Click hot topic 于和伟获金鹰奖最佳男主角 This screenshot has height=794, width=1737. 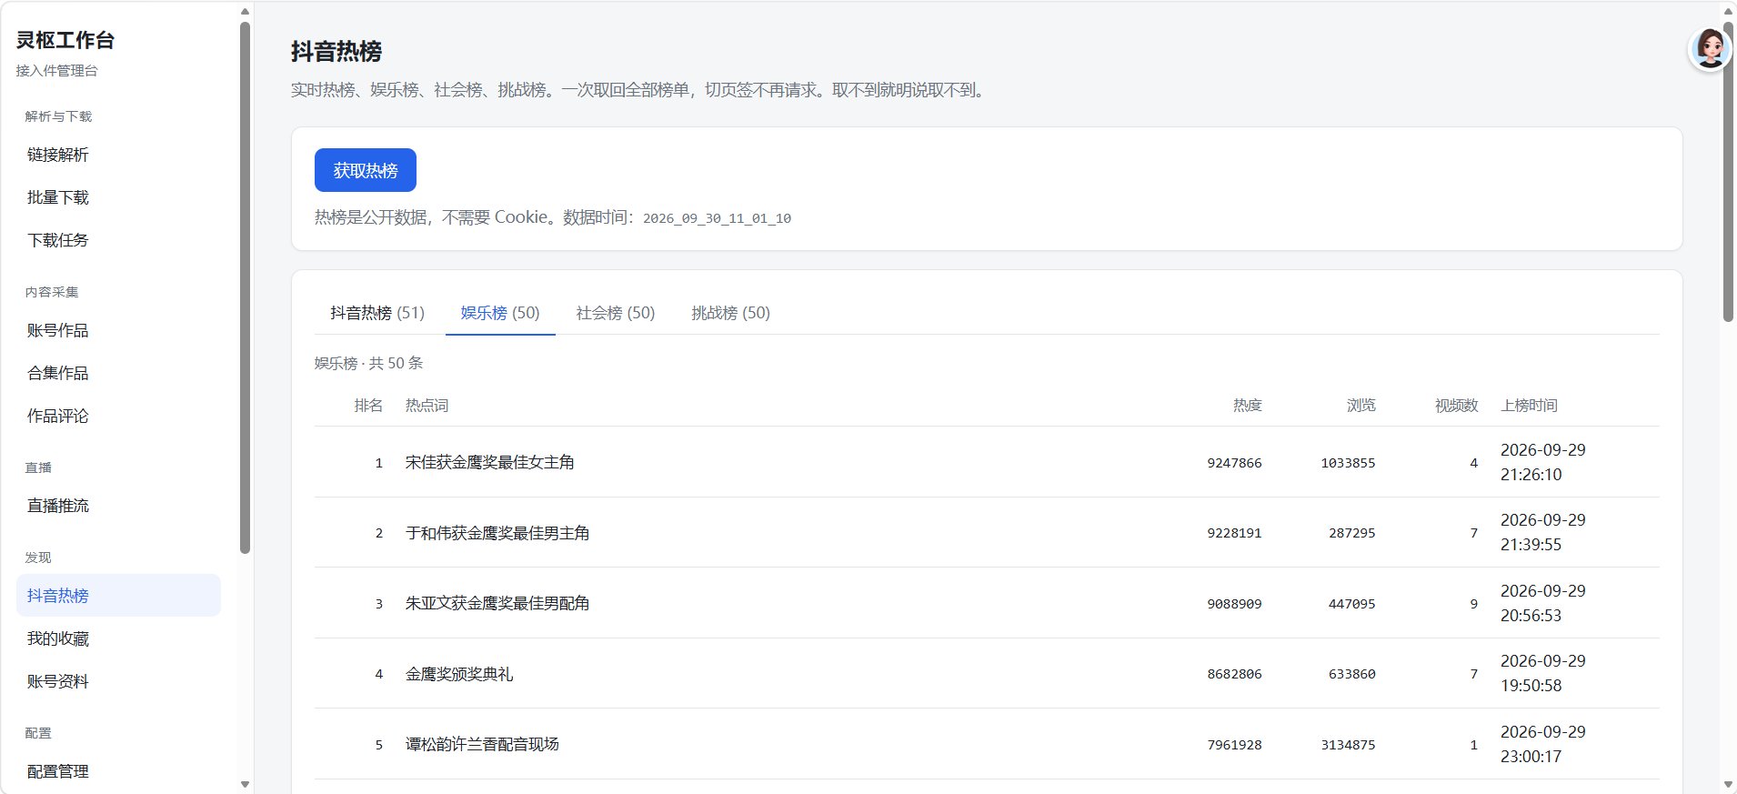497,533
